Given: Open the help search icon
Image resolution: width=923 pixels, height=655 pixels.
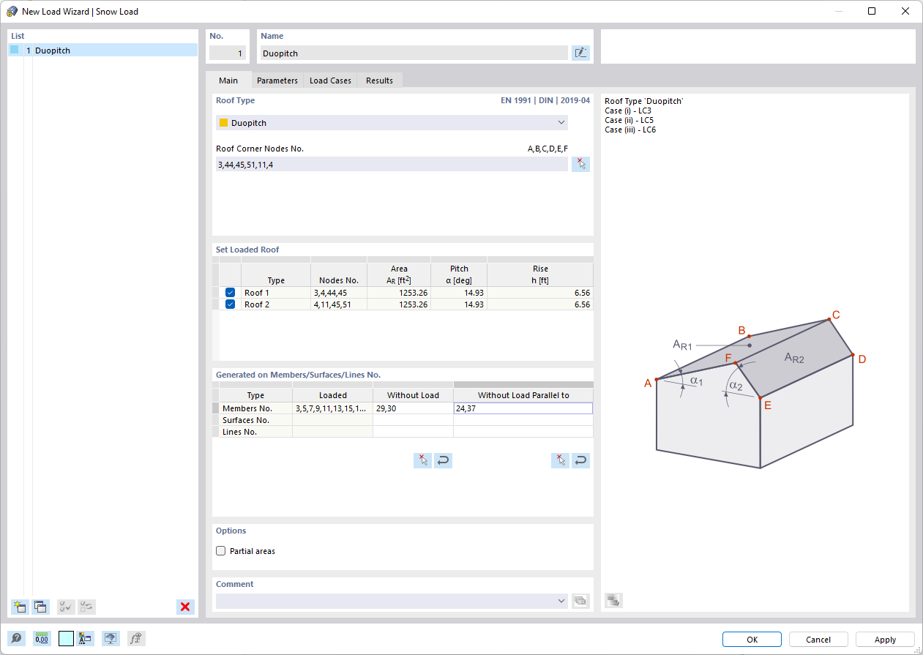Looking at the screenshot, I should pos(16,638).
